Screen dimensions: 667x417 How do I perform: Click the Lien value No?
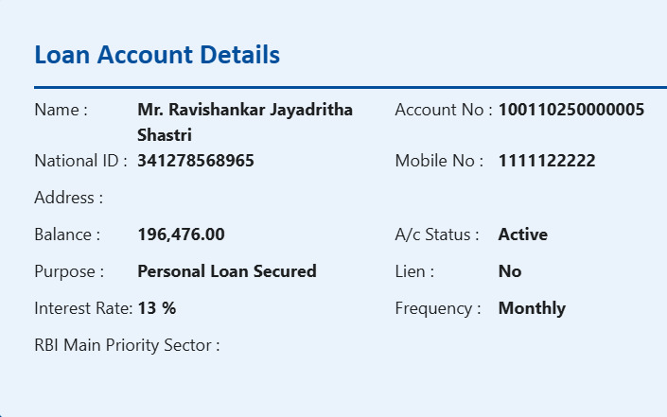coord(509,271)
